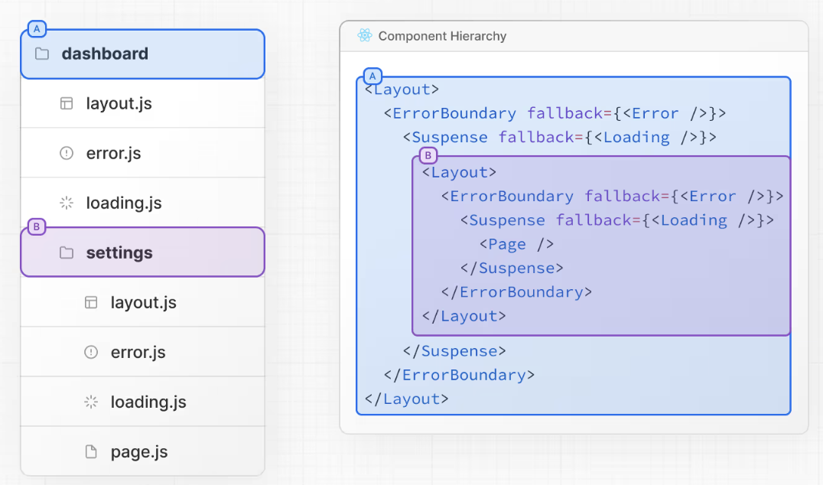Viewport: 823px width, 485px height.
Task: Click the settings folder icon
Action: tap(67, 252)
